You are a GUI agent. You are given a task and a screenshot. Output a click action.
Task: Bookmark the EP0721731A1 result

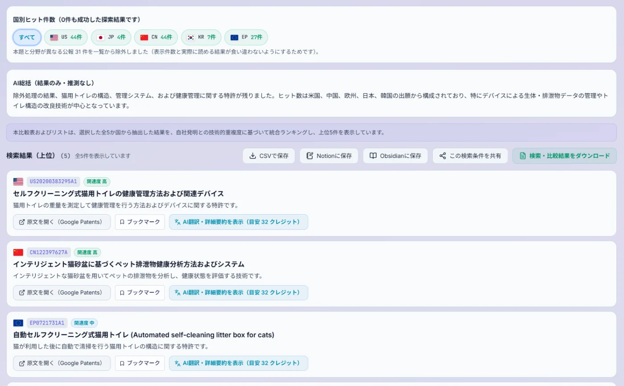[x=140, y=363]
